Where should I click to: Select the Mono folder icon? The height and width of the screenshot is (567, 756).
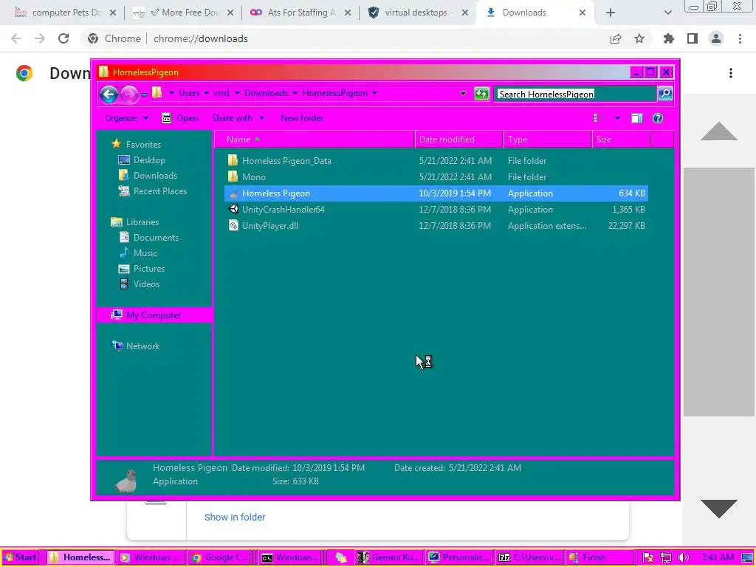pos(233,176)
